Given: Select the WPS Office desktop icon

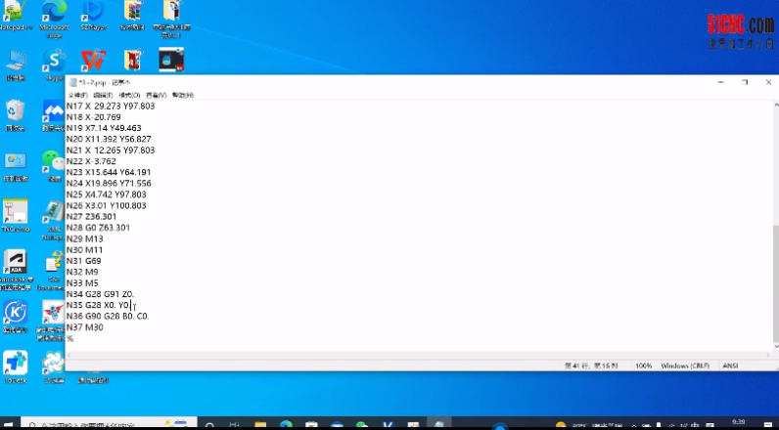Looking at the screenshot, I should tap(93, 63).
